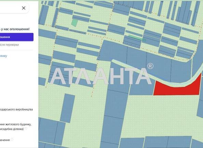Click the registered trademark symbol after АТЛАНТА
Viewport: 203px width, 148px height.
pyautogui.click(x=150, y=66)
